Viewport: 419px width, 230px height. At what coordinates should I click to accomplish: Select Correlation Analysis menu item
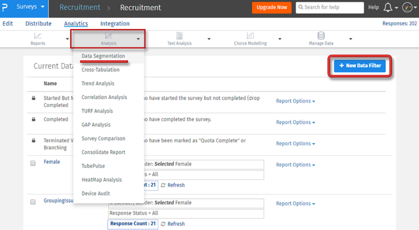104,97
